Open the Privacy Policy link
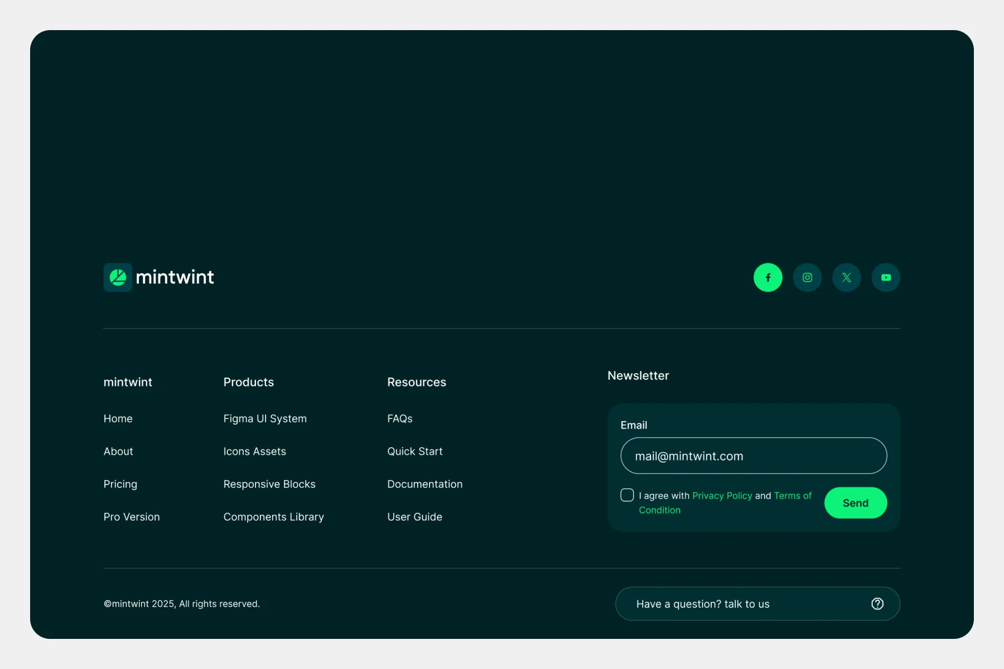 722,496
